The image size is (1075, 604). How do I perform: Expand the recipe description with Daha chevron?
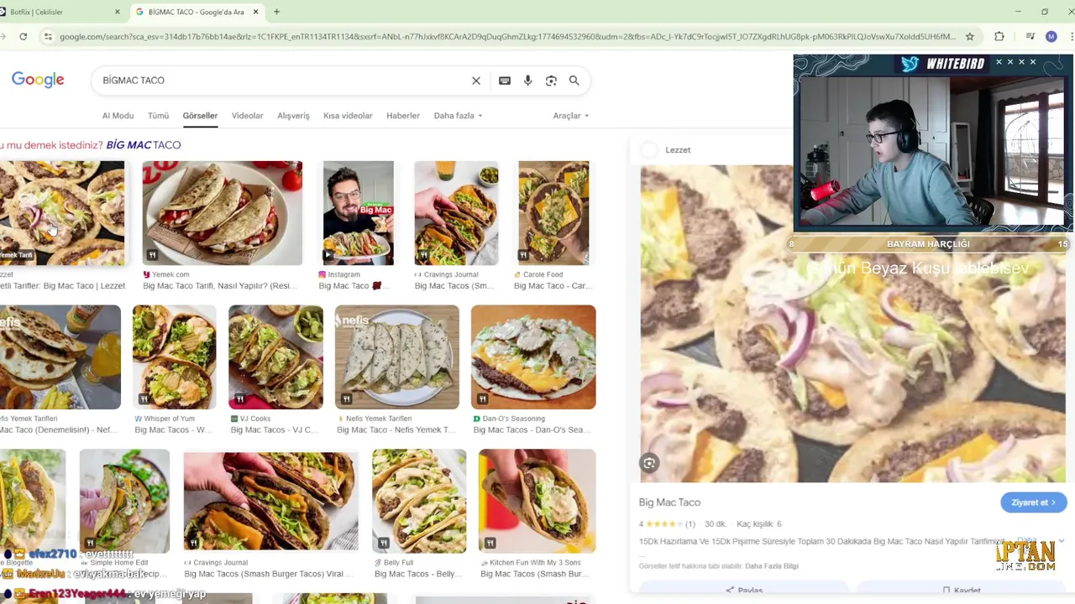coord(1062,542)
